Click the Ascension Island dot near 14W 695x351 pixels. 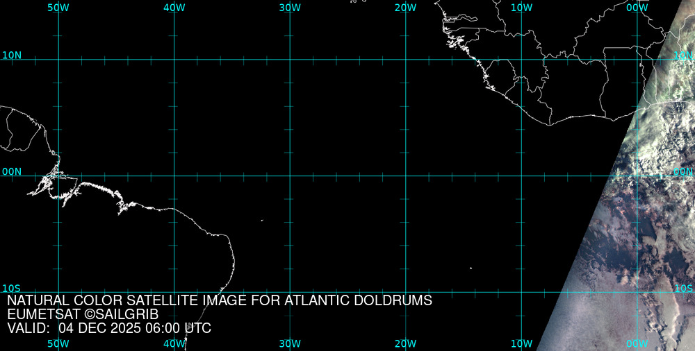click(471, 268)
